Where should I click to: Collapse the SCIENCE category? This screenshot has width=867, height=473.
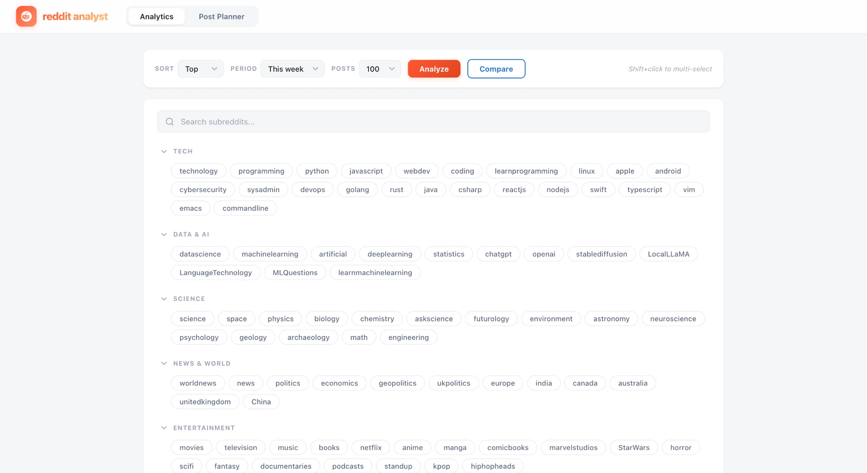point(164,299)
